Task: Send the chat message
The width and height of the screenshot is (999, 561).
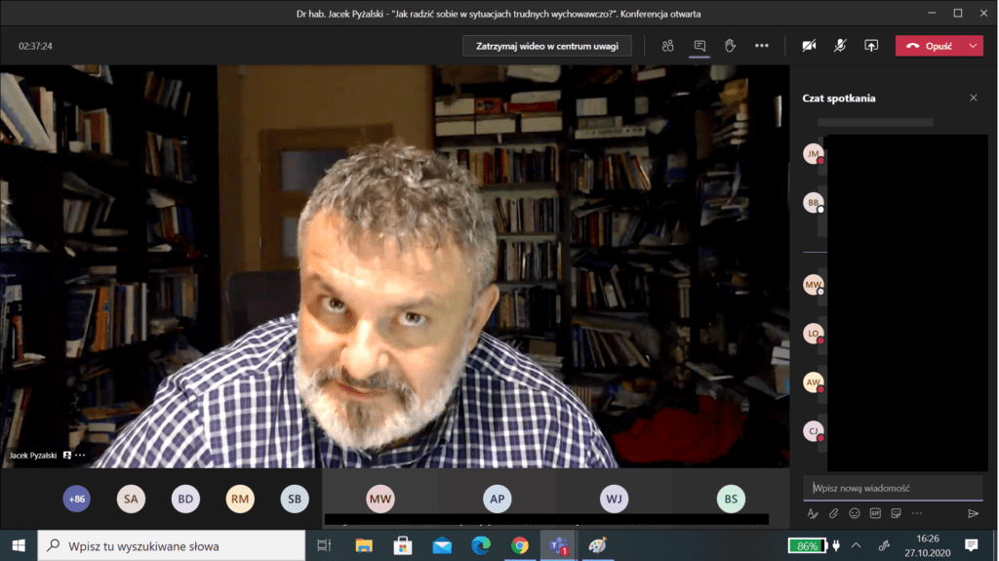Action: tap(972, 513)
